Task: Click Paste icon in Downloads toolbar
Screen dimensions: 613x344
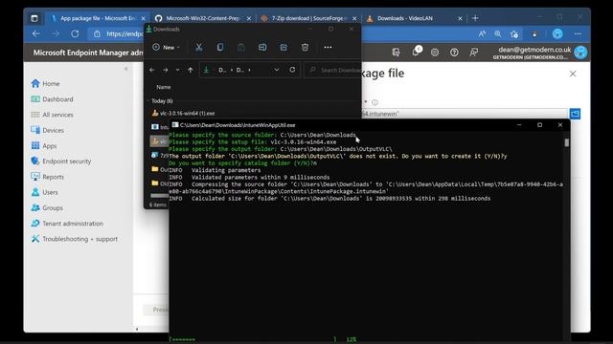Action: [241, 47]
